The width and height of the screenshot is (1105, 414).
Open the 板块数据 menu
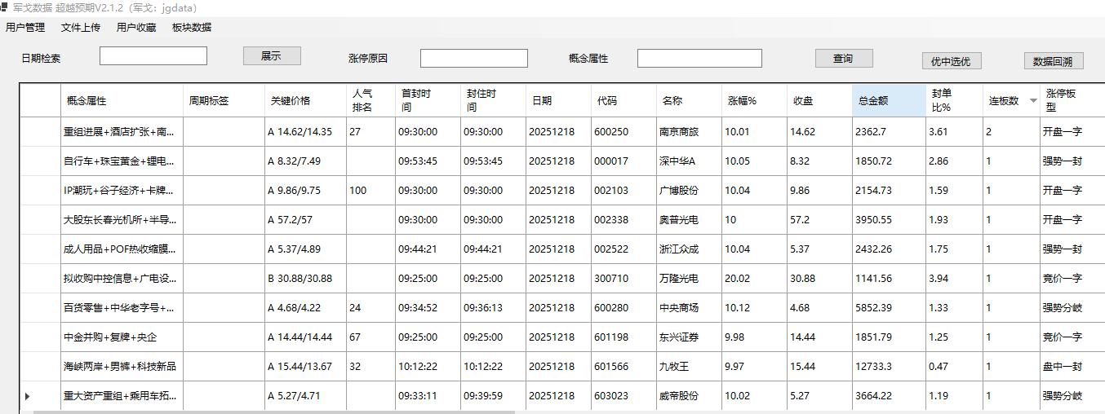pyautogui.click(x=192, y=27)
